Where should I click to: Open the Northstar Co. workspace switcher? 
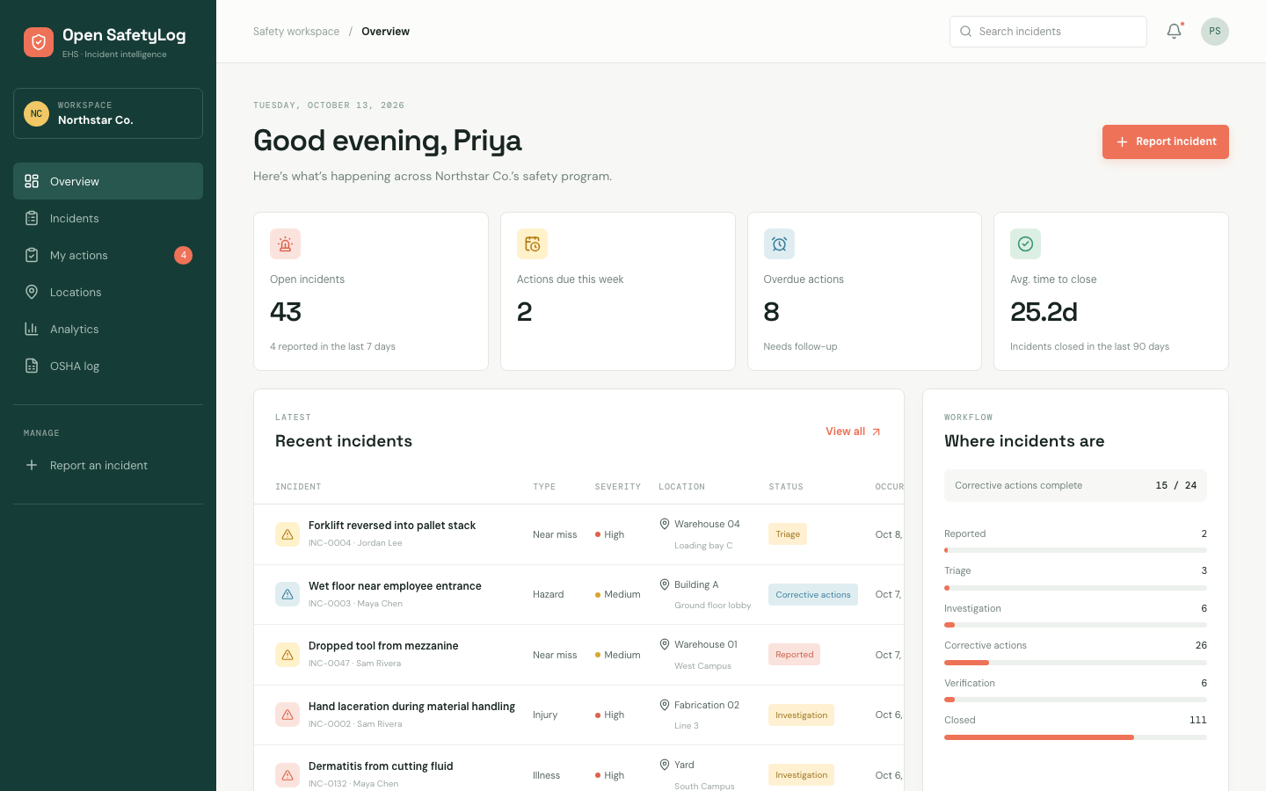pyautogui.click(x=108, y=113)
